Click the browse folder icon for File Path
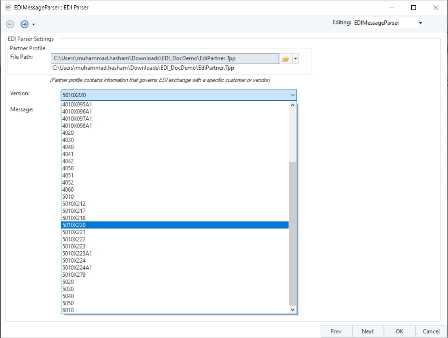 tap(285, 59)
